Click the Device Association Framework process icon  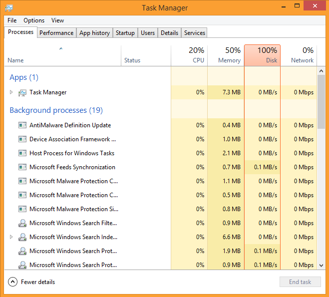pyautogui.click(x=22, y=139)
